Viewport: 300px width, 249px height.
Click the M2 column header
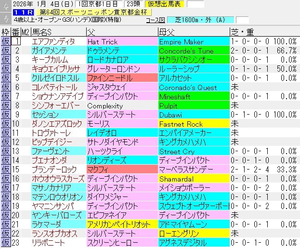pyautogui.click(x=26, y=32)
